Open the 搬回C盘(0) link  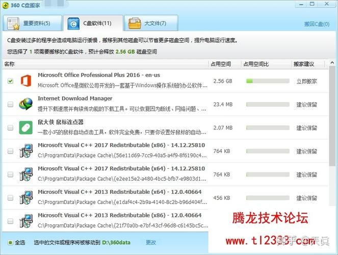click(317, 24)
